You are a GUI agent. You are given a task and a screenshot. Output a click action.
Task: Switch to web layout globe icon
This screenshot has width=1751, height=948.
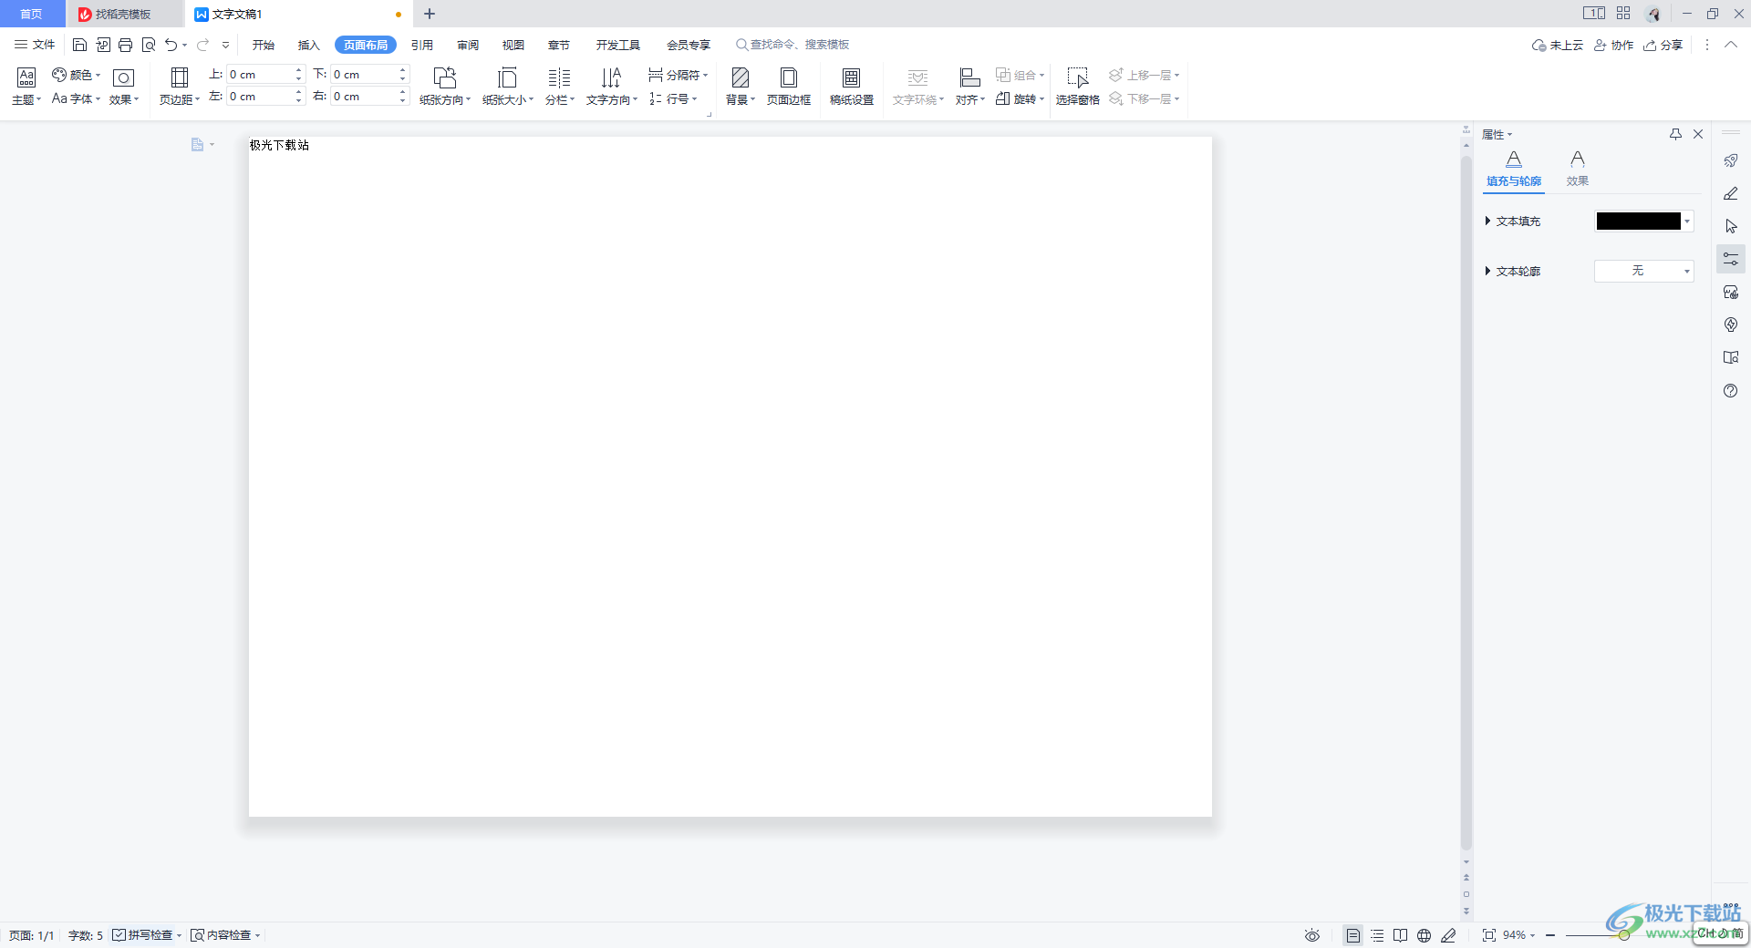1425,935
